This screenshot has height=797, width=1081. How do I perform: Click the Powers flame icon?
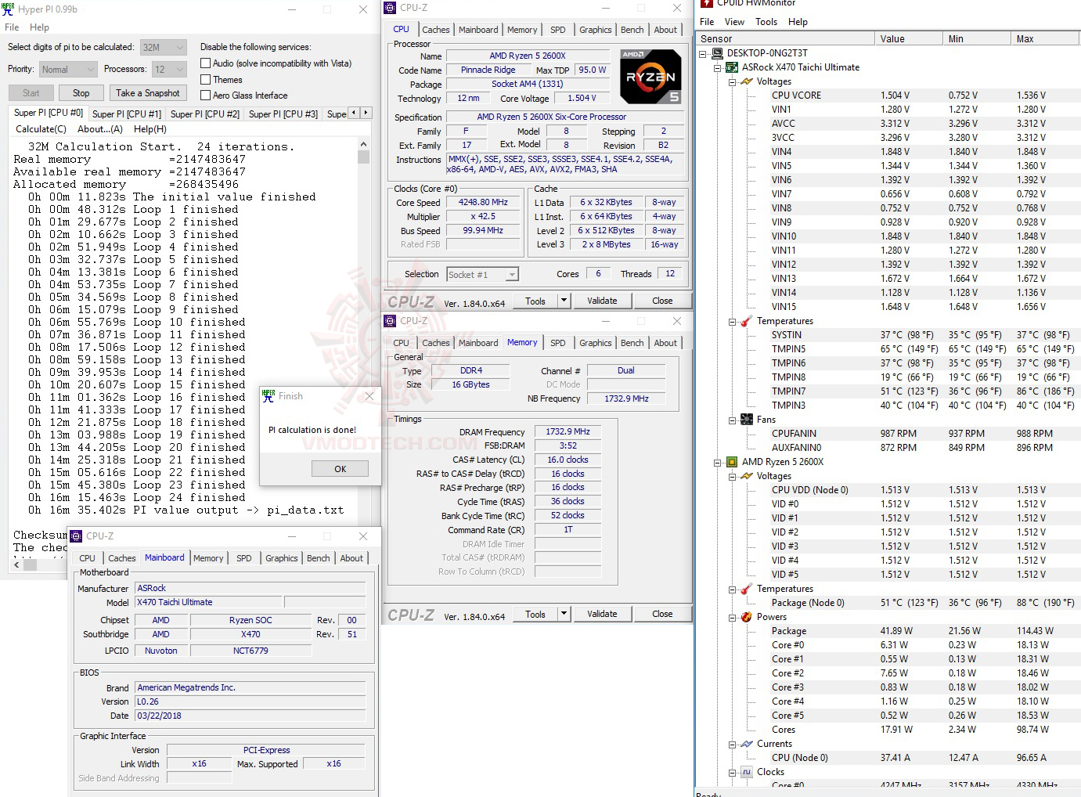(x=747, y=617)
